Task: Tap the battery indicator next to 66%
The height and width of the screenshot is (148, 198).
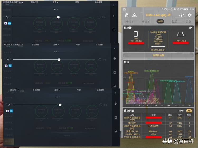Action: click(186, 9)
